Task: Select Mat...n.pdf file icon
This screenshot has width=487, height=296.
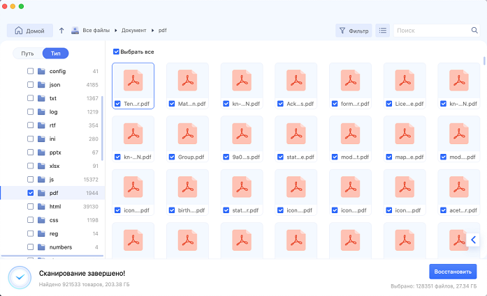Action: pyautogui.click(x=187, y=81)
